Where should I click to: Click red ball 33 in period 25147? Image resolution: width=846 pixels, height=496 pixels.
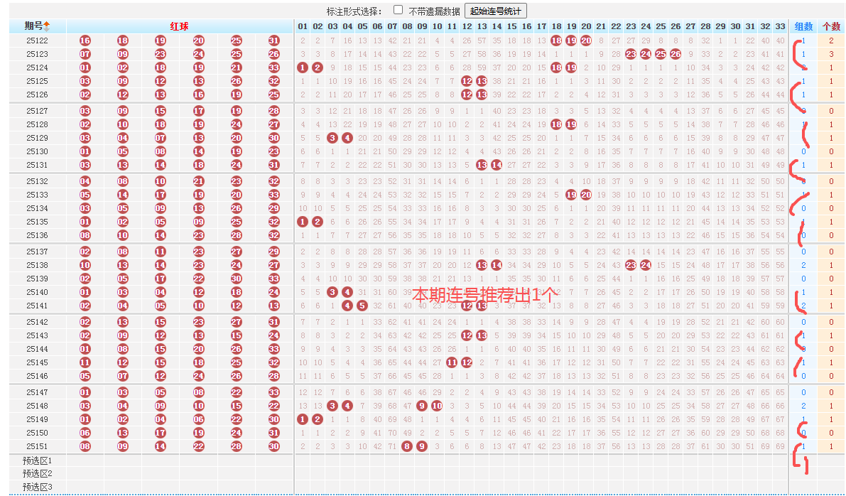coord(274,392)
